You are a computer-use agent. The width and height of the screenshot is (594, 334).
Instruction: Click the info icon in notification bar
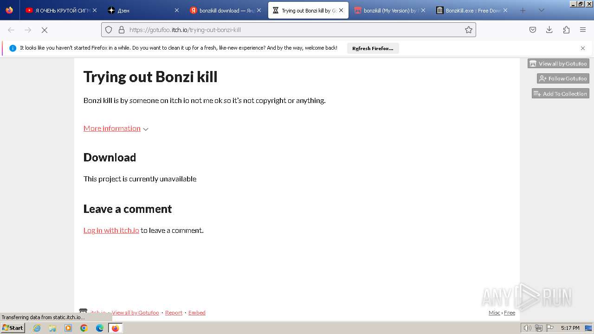coord(13,48)
